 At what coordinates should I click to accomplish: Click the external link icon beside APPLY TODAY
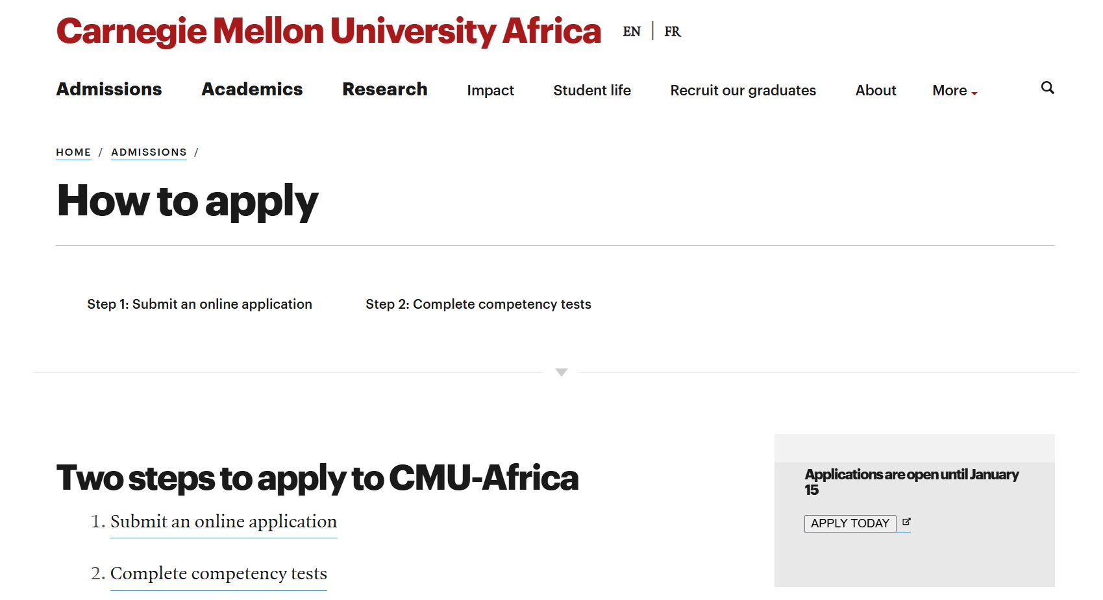(x=906, y=522)
